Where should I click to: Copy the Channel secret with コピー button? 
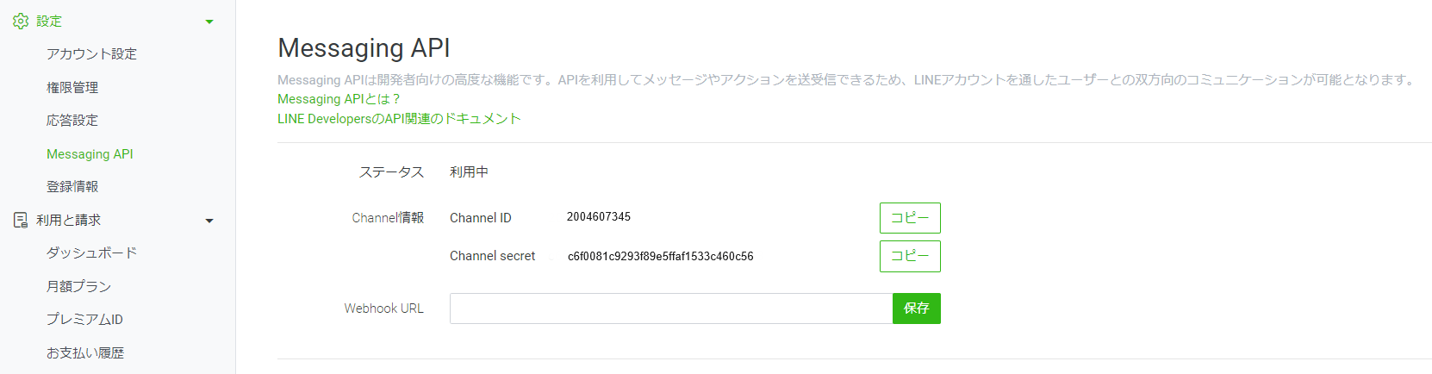point(910,256)
